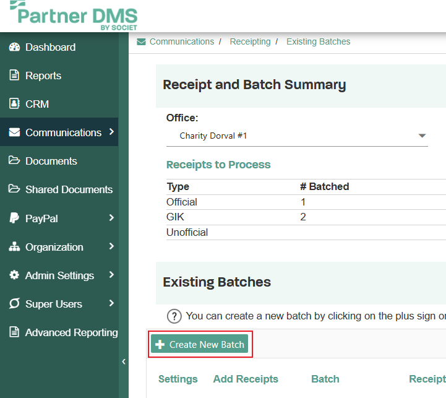Click the help question mark icon
This screenshot has height=398, width=446.
click(x=174, y=316)
